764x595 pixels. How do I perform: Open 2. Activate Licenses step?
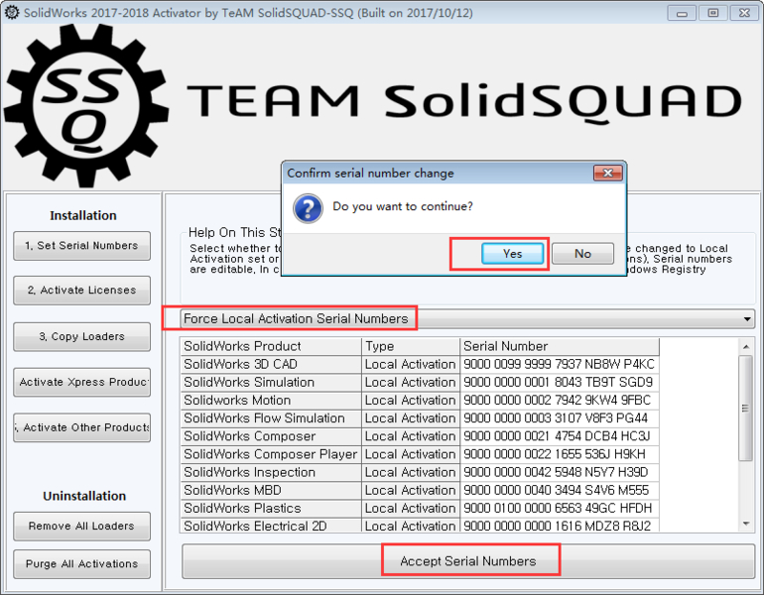point(81,291)
